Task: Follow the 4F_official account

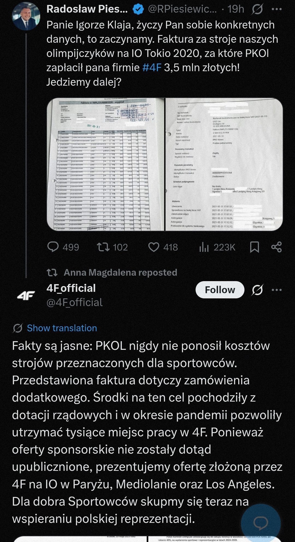Action: point(220,290)
